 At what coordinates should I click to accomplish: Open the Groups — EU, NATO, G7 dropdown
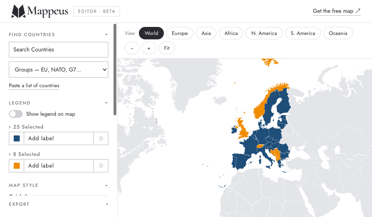pos(59,70)
